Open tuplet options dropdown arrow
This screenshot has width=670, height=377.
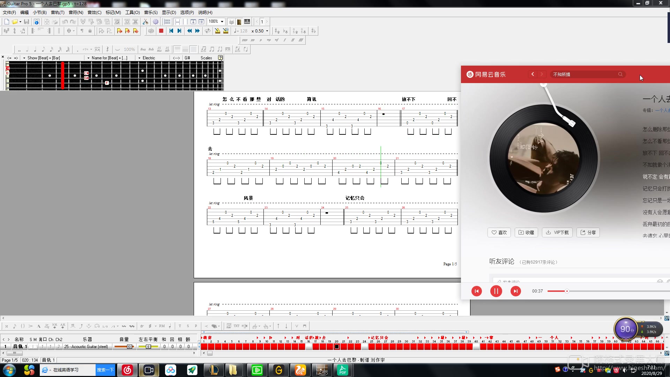point(91,50)
